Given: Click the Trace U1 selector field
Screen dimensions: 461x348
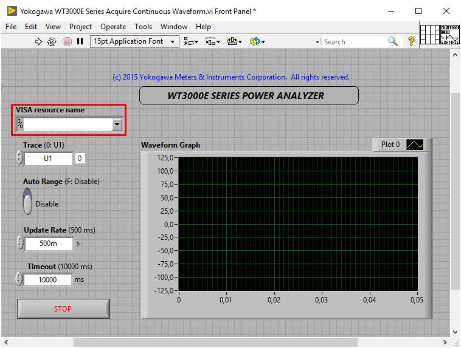Looking at the screenshot, I should pos(48,159).
